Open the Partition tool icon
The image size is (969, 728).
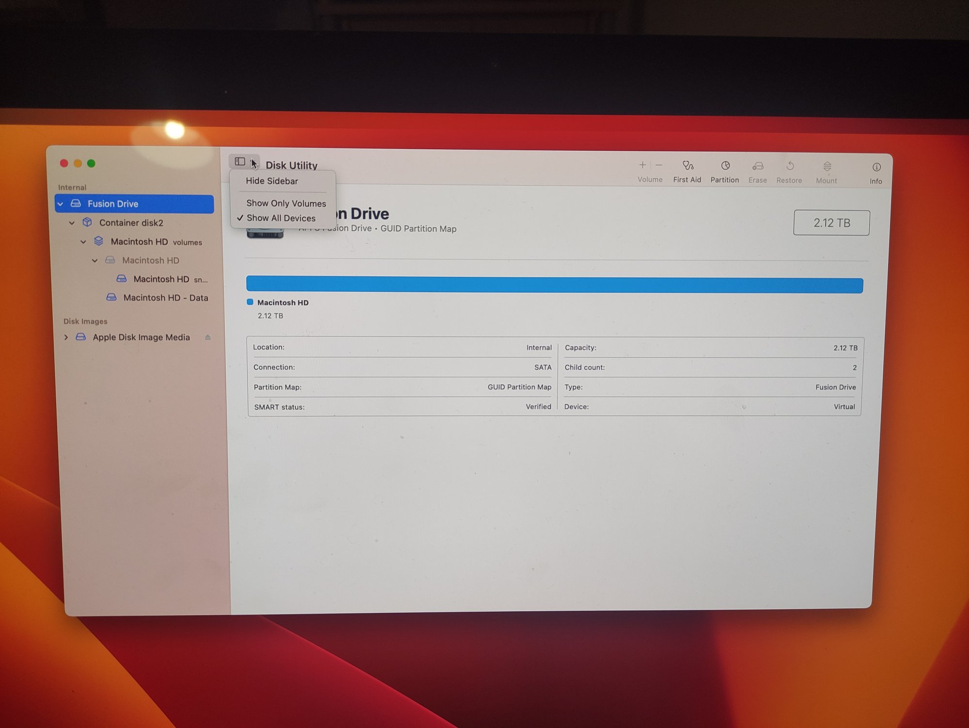coord(725,166)
